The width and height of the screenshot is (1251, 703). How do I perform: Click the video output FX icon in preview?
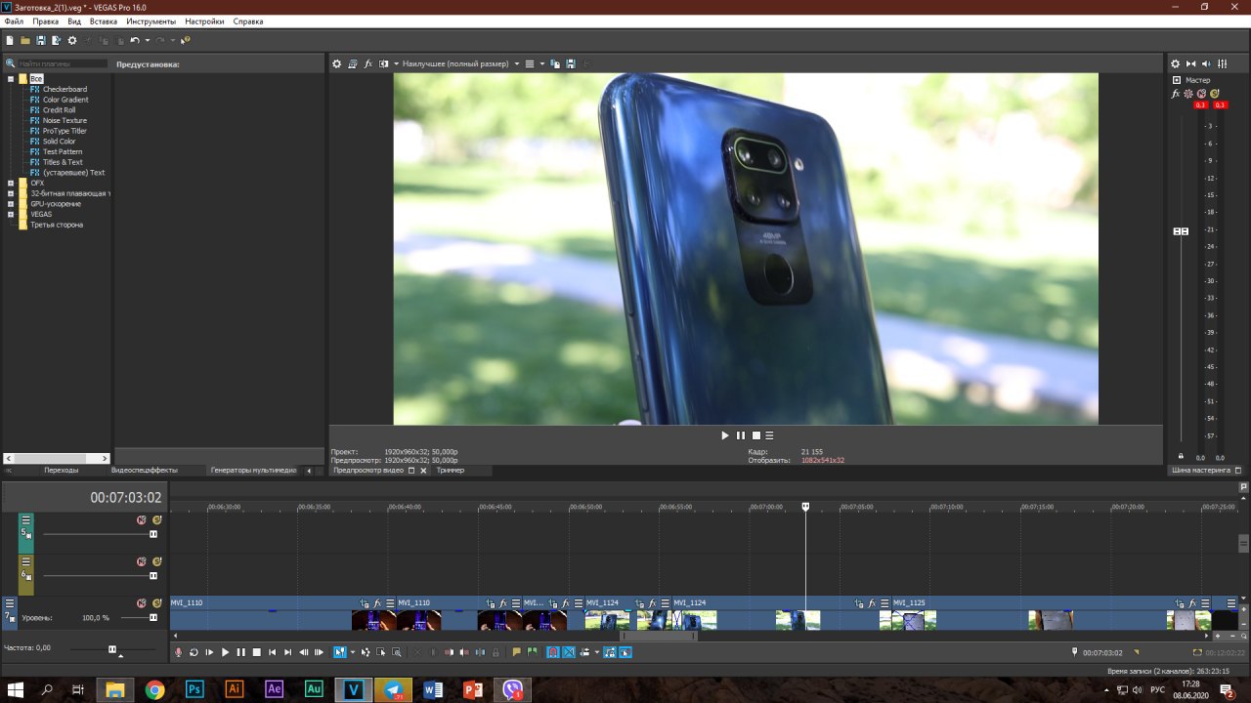(368, 63)
